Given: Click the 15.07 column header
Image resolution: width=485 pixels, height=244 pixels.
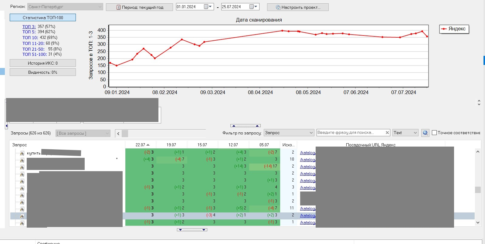Looking at the screenshot, I should click(202, 145).
